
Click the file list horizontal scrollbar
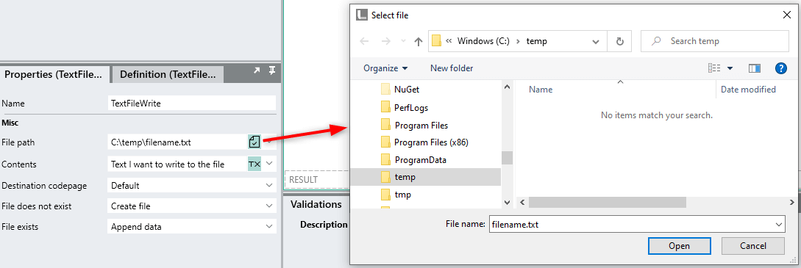click(608, 202)
